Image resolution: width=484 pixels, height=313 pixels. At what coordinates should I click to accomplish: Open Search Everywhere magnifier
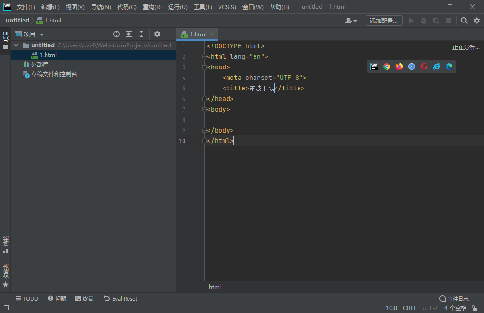click(x=464, y=21)
